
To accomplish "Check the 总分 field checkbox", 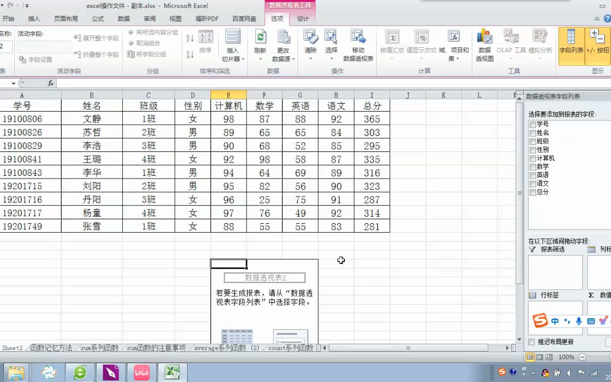I will coord(533,192).
